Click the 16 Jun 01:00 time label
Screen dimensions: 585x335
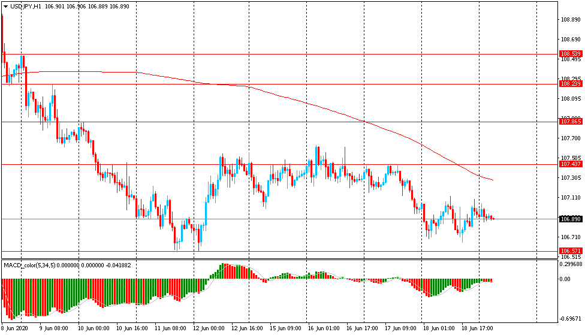324,328
